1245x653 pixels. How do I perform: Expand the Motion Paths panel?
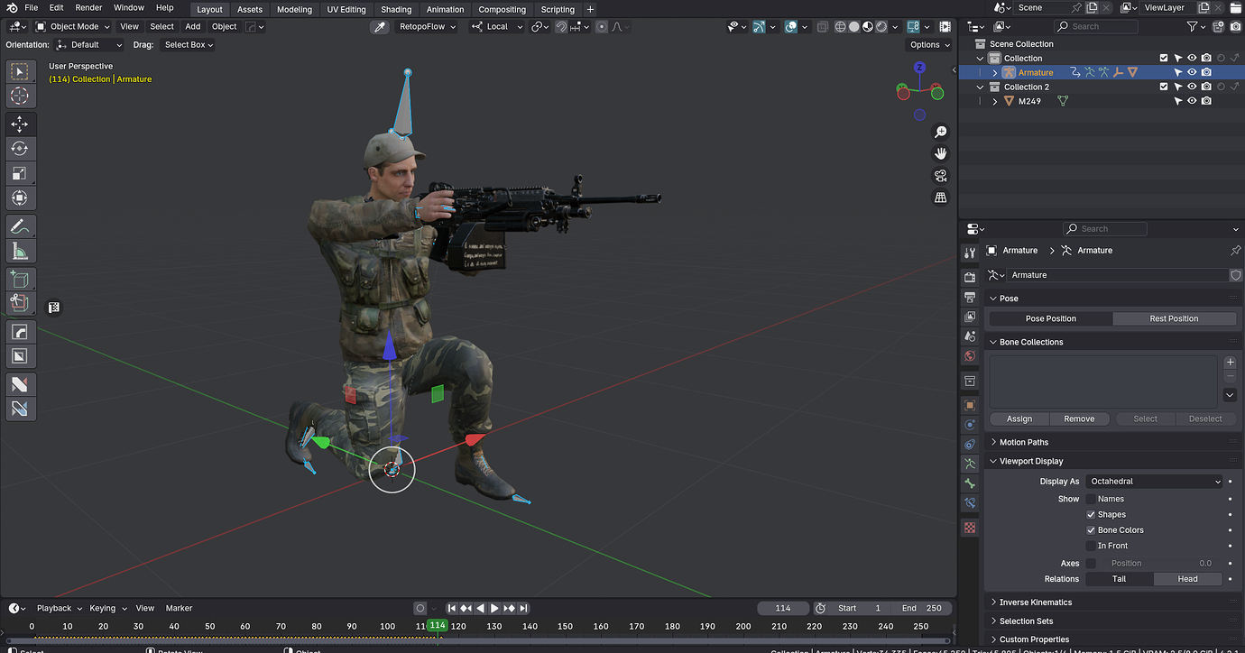point(1023,442)
